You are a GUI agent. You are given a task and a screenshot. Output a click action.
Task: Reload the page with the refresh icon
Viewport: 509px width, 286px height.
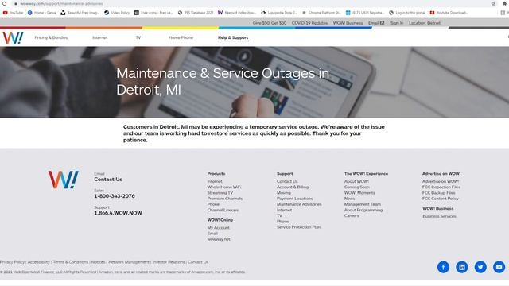[x=4, y=3]
